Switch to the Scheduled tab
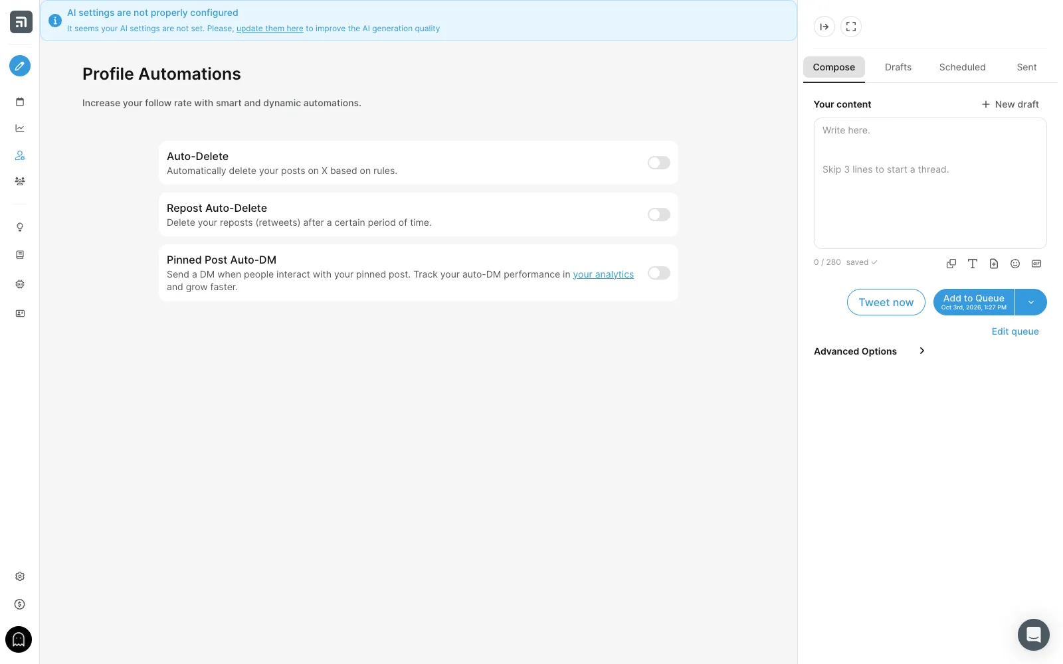Viewport: 1063px width, 664px height. (963, 67)
